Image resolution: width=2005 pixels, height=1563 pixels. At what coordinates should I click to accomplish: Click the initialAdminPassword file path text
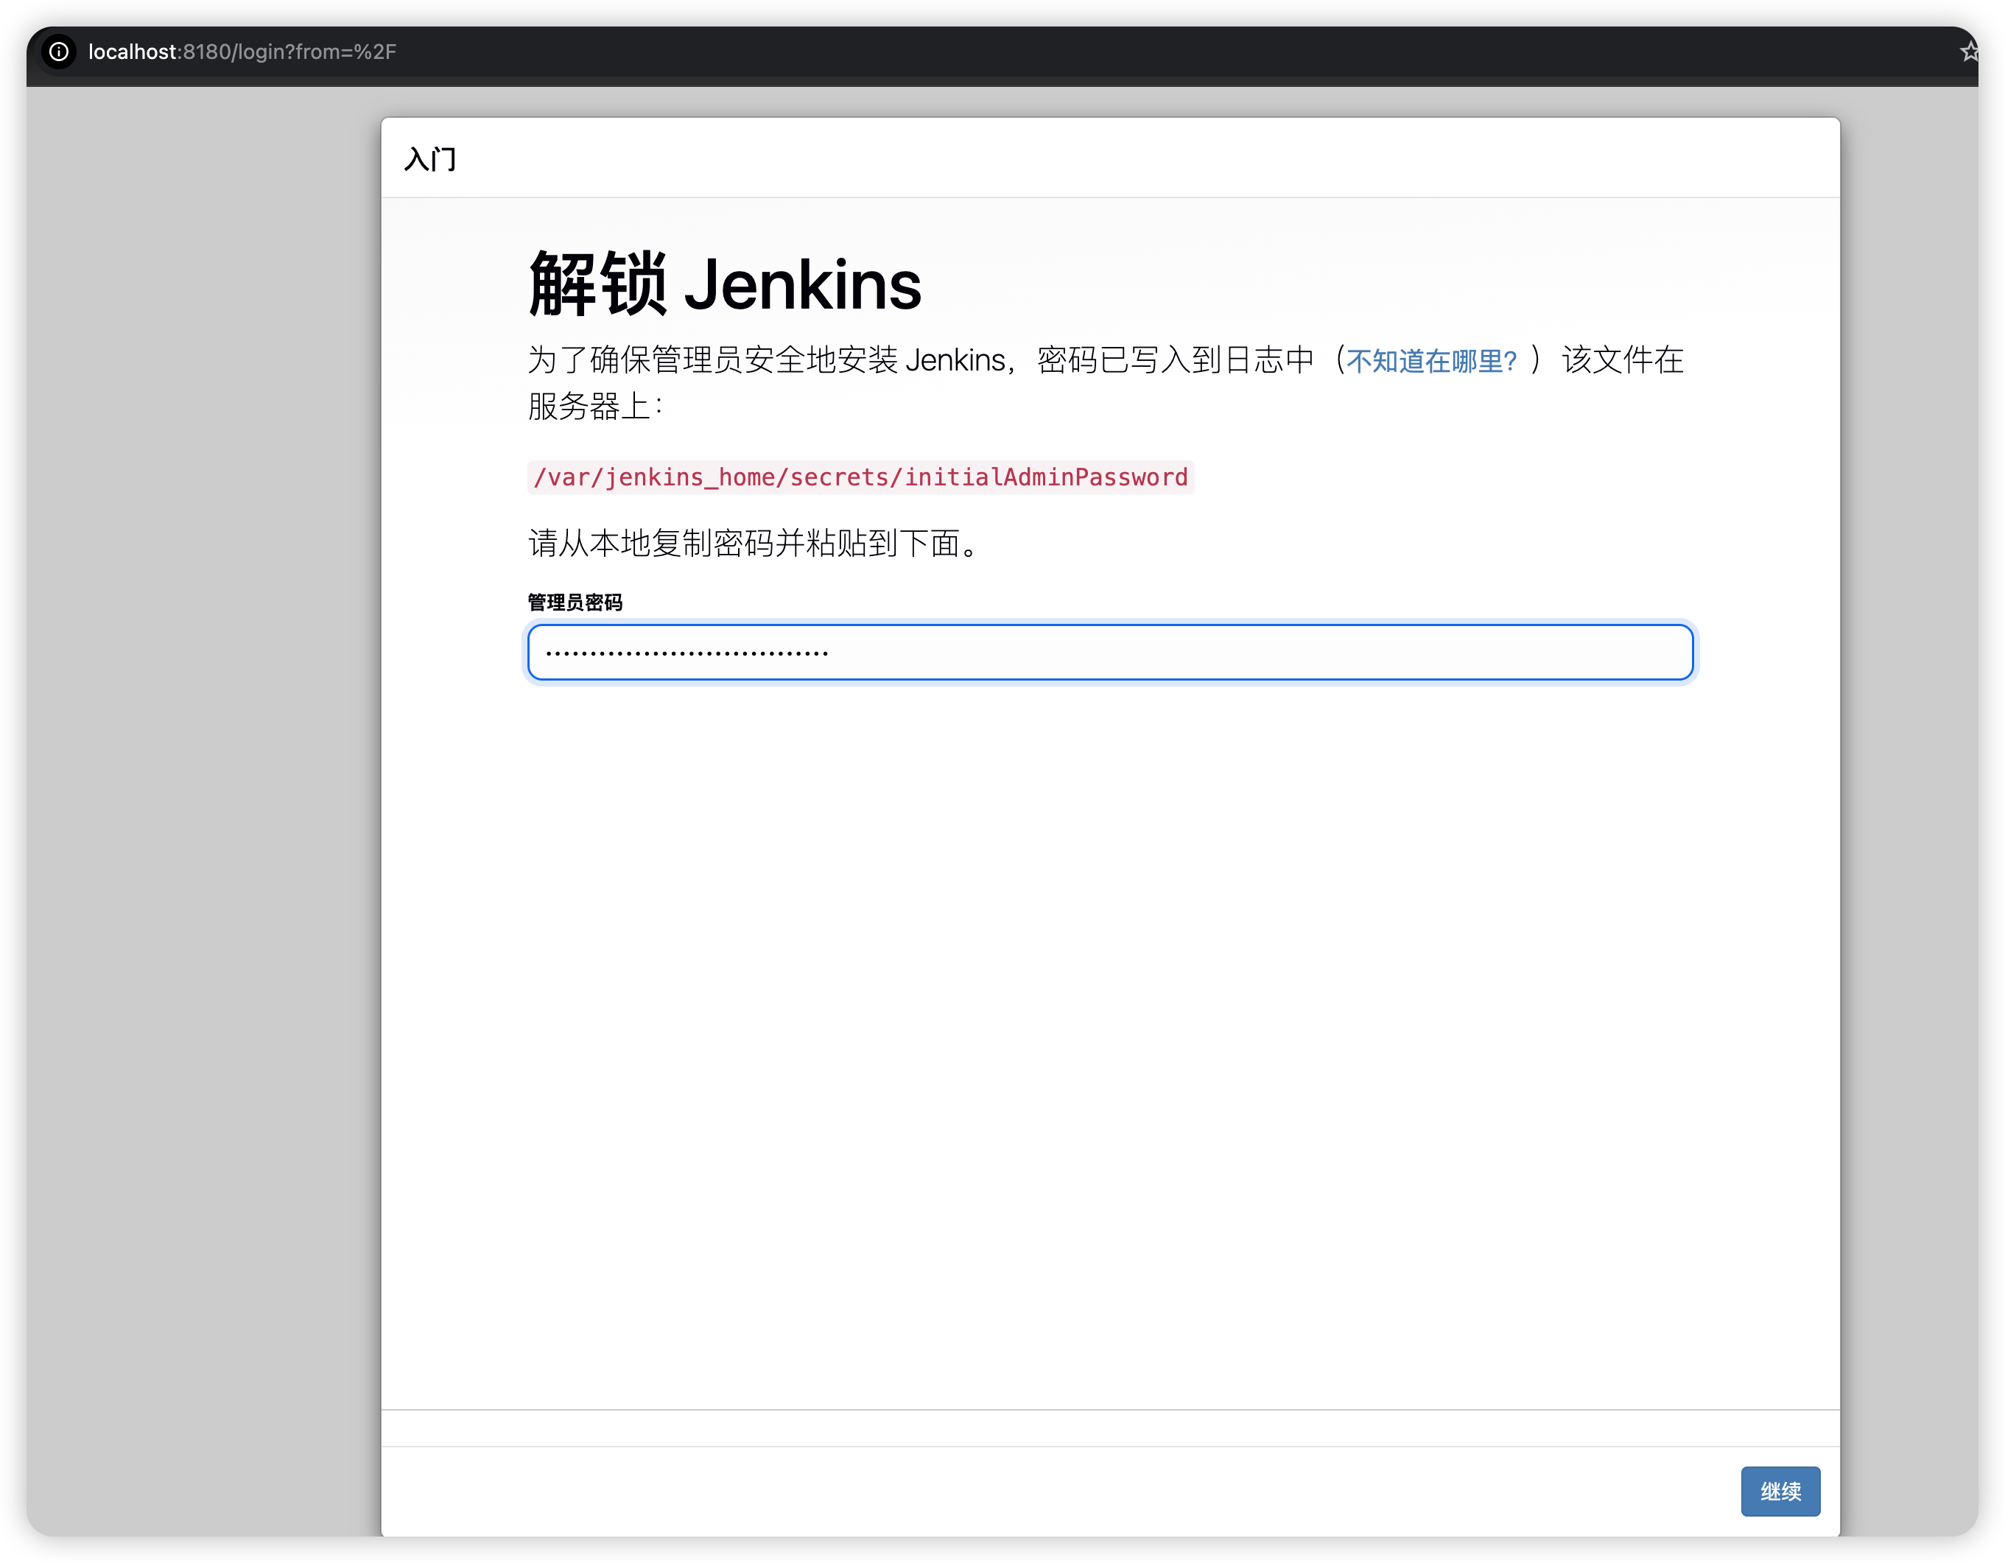[x=860, y=477]
